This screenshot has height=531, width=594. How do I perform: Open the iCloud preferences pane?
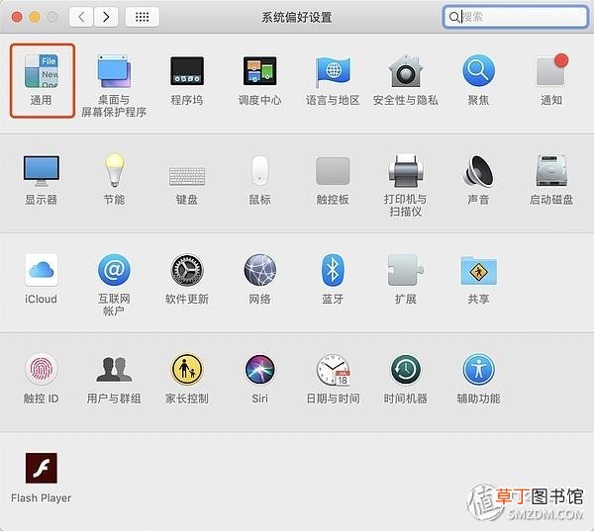pos(42,279)
